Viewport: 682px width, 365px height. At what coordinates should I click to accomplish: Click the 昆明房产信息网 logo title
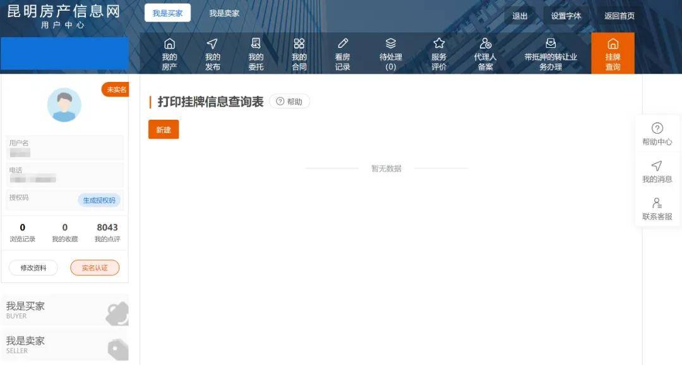[x=64, y=11]
